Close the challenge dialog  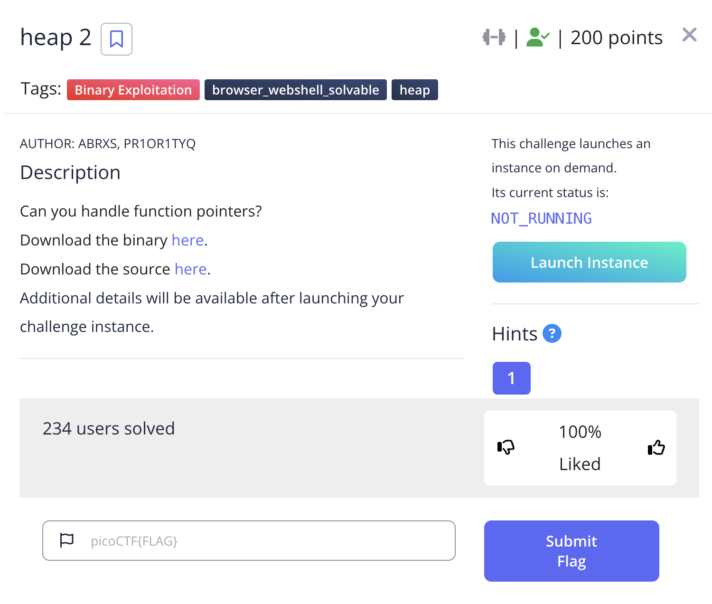689,35
